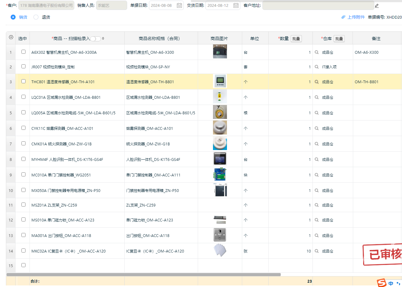The image size is (402, 287).
Task: Click the 客户 field 湖南康通电子
Action: coord(46,5)
